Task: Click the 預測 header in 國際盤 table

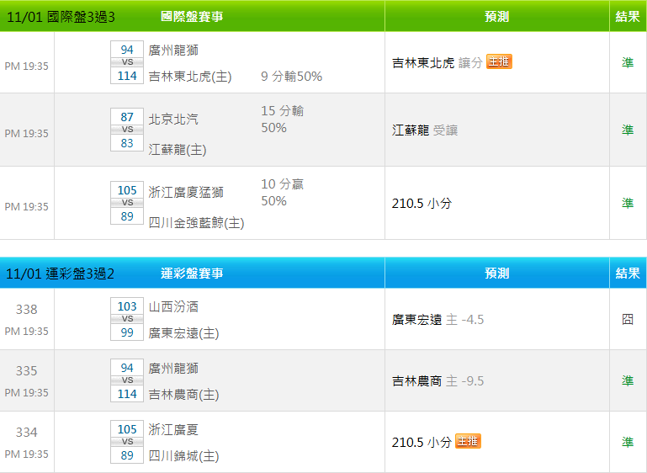Action: [496, 17]
